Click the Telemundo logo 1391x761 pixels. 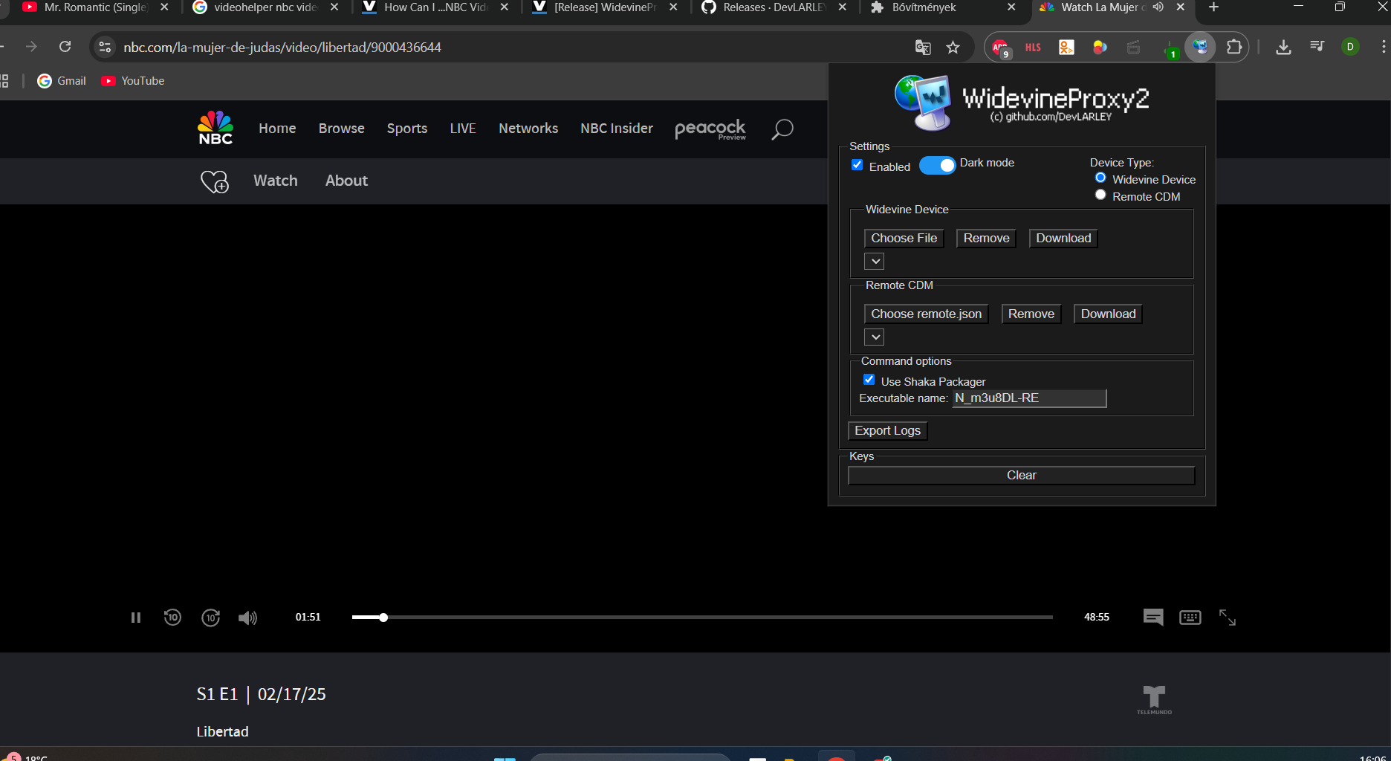coord(1154,699)
